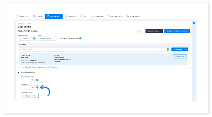Click the Guardar rascunho button
212x117 pixels.
(x=154, y=31)
